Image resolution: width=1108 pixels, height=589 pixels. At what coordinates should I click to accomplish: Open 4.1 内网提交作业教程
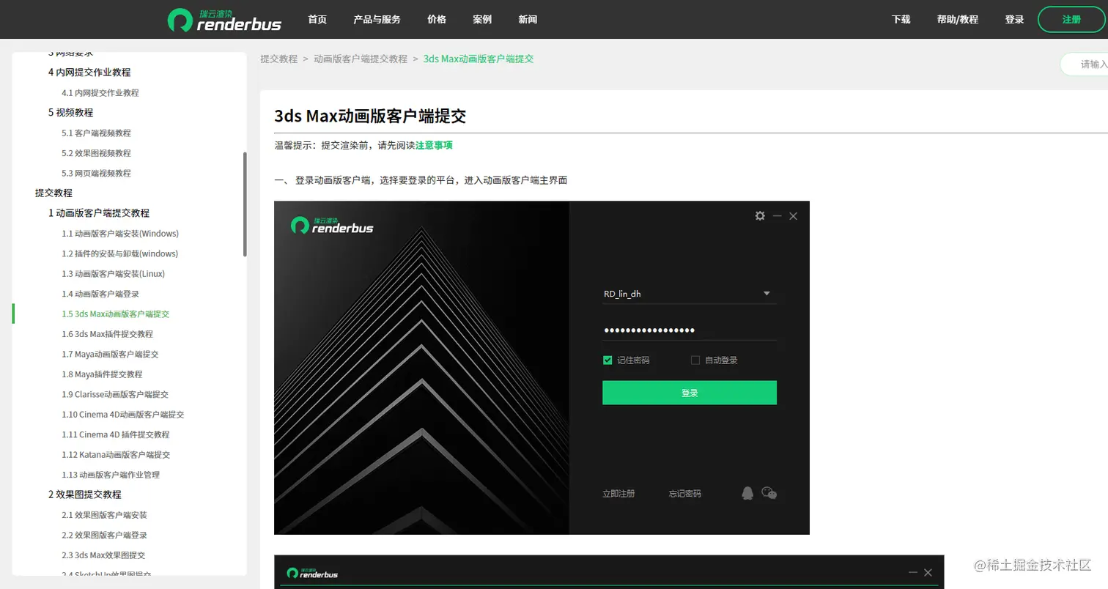(x=100, y=93)
